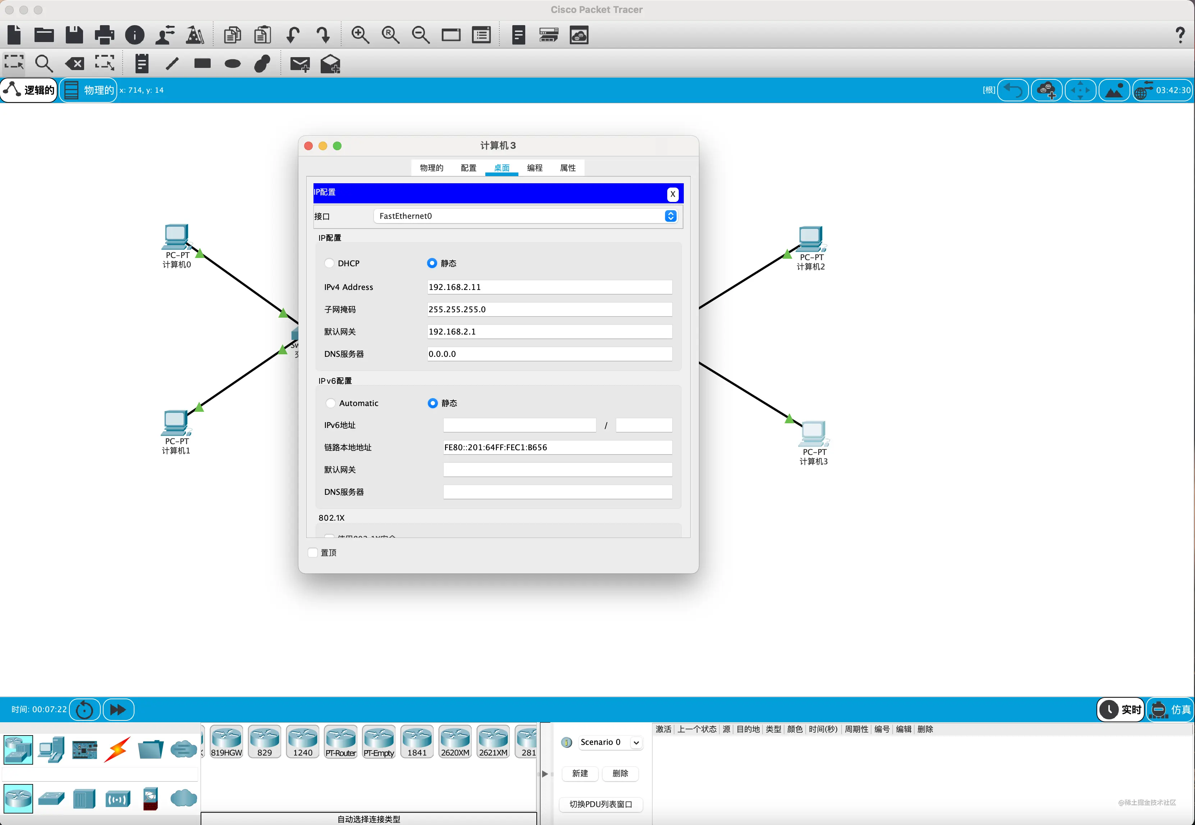Viewport: 1195px width, 825px height.
Task: Select the 2621XM router device
Action: click(493, 742)
